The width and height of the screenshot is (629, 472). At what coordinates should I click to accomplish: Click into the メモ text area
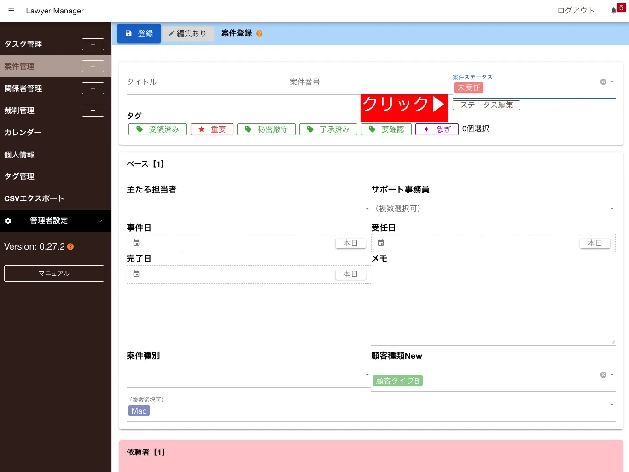[x=493, y=304]
